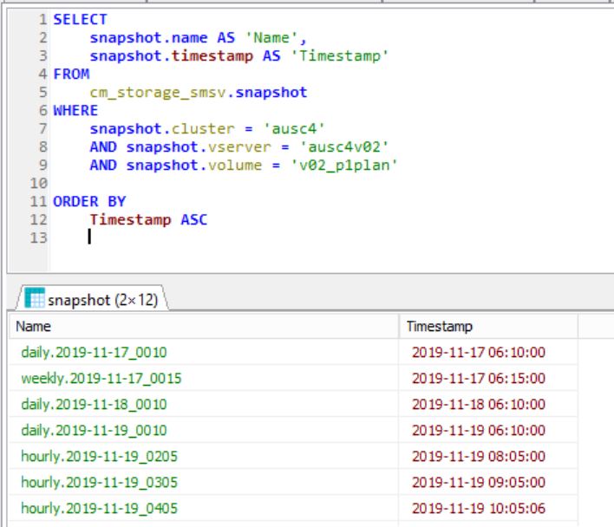Click timestamp 2019-11-19 10:05:06 cell

[x=478, y=509]
